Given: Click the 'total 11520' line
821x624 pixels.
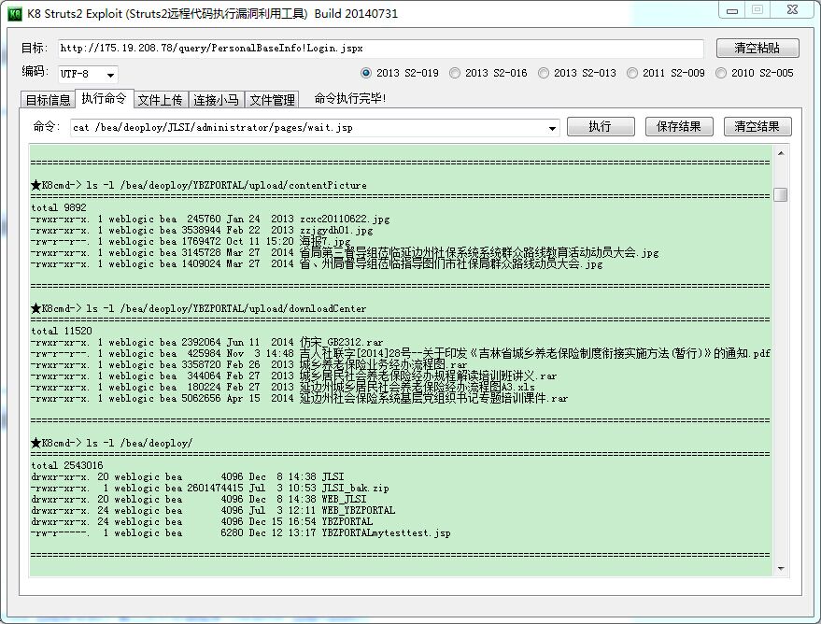Looking at the screenshot, I should tap(62, 331).
